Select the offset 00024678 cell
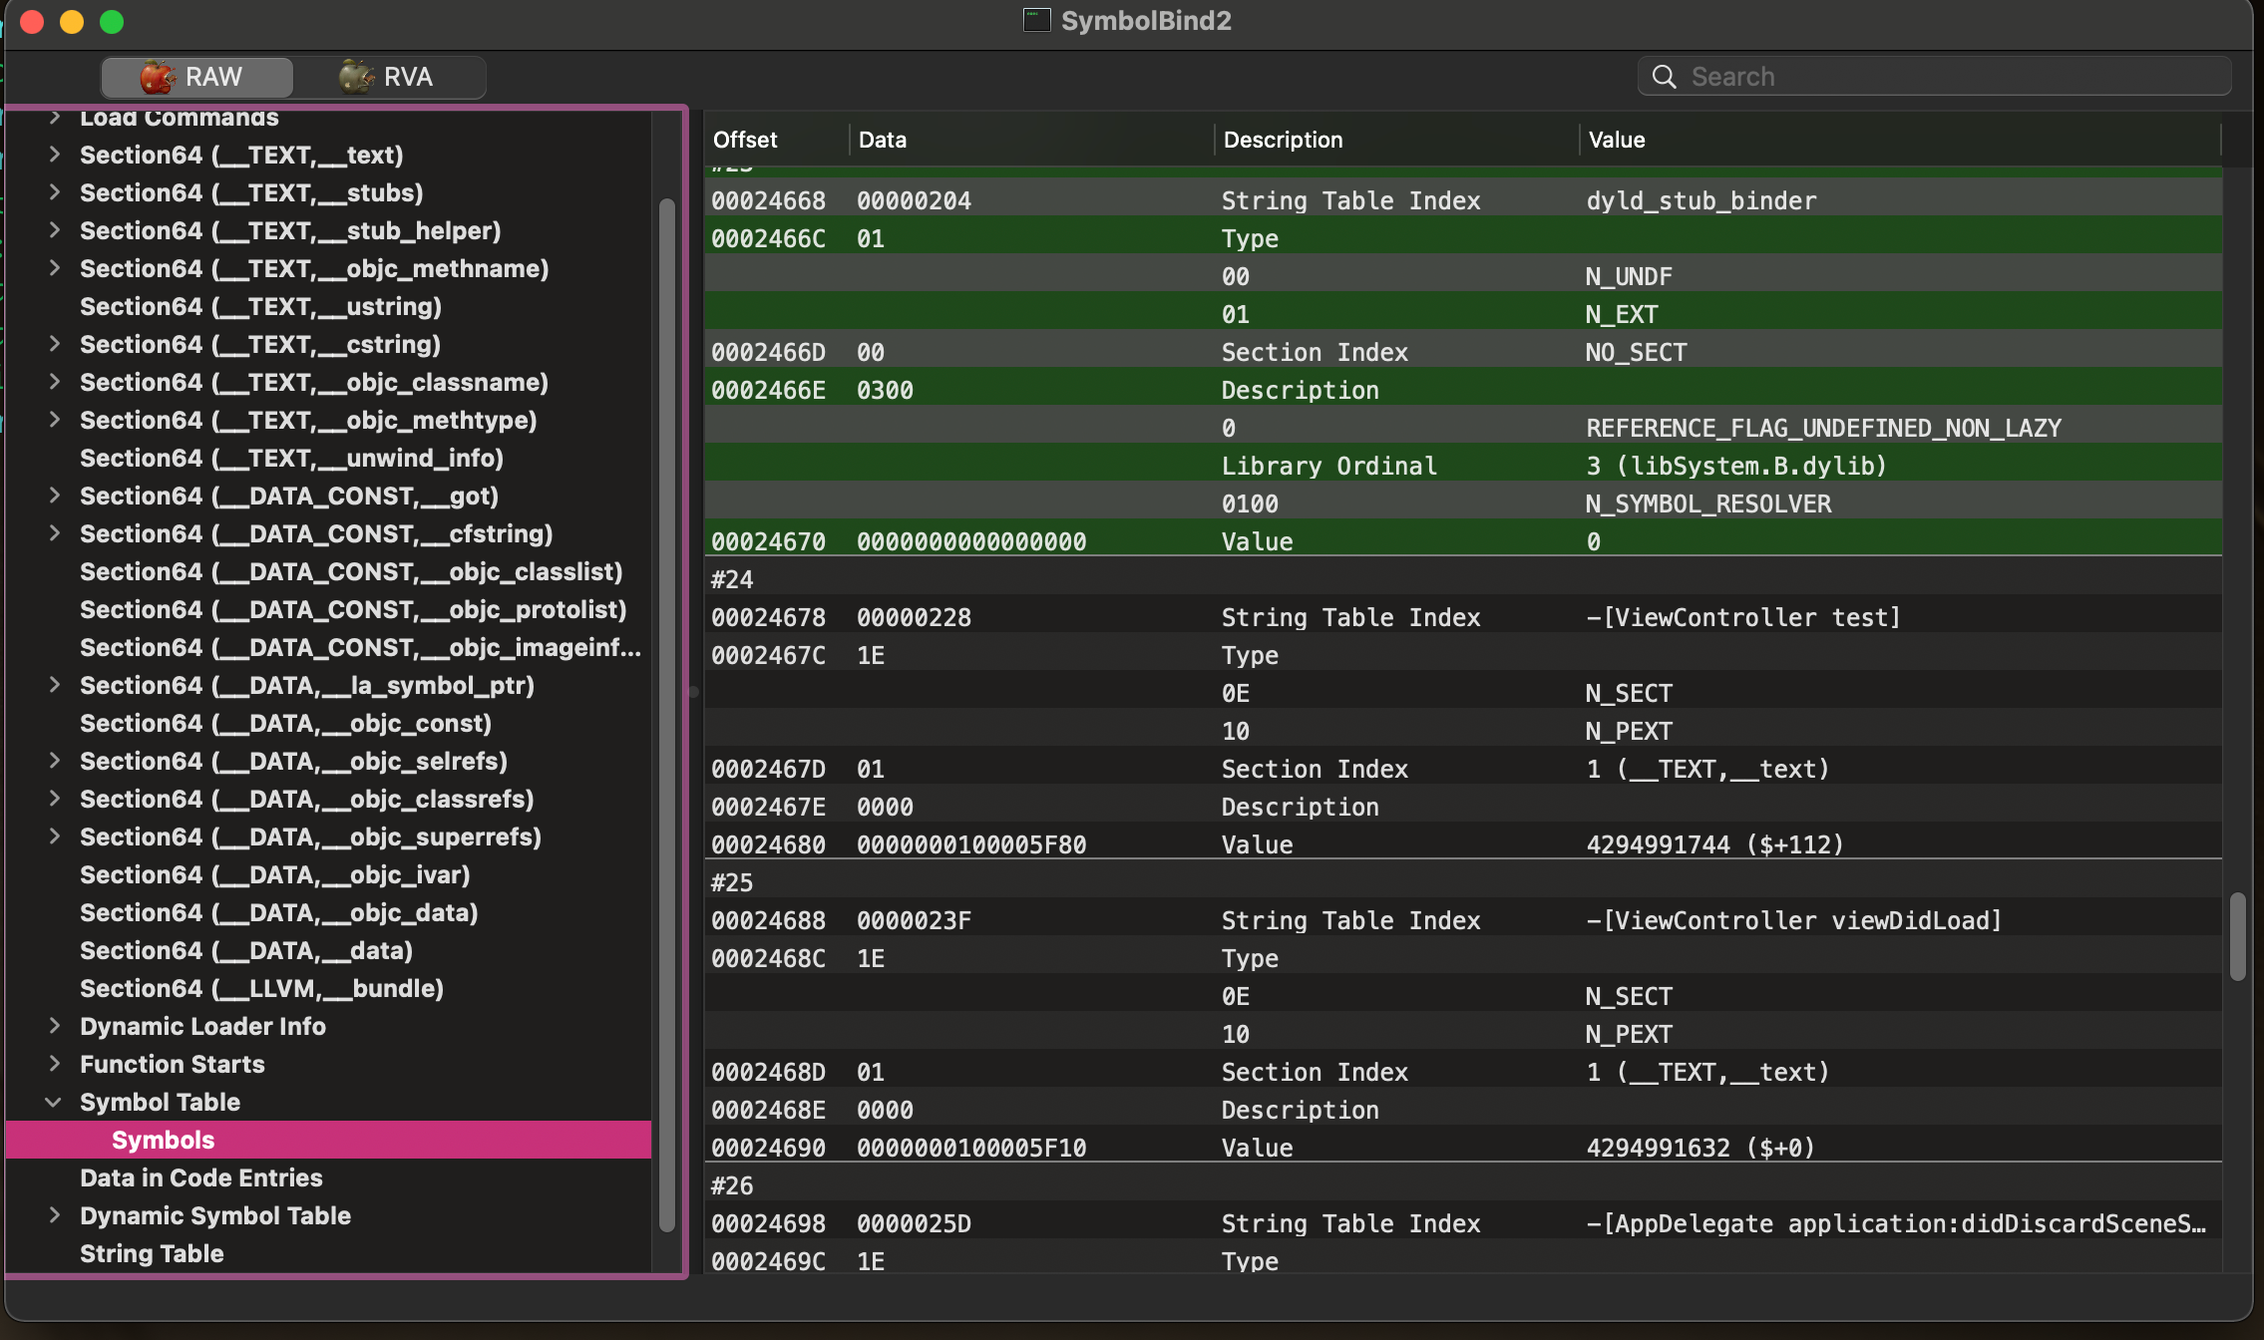The width and height of the screenshot is (2264, 1340). [769, 617]
